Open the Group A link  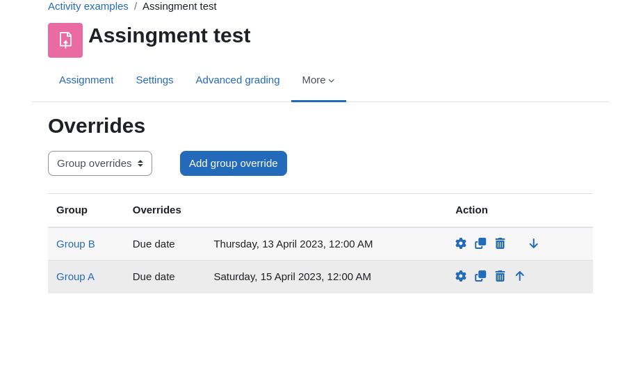(76, 277)
